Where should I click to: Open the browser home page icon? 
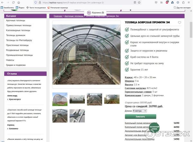click(x=19, y=3)
